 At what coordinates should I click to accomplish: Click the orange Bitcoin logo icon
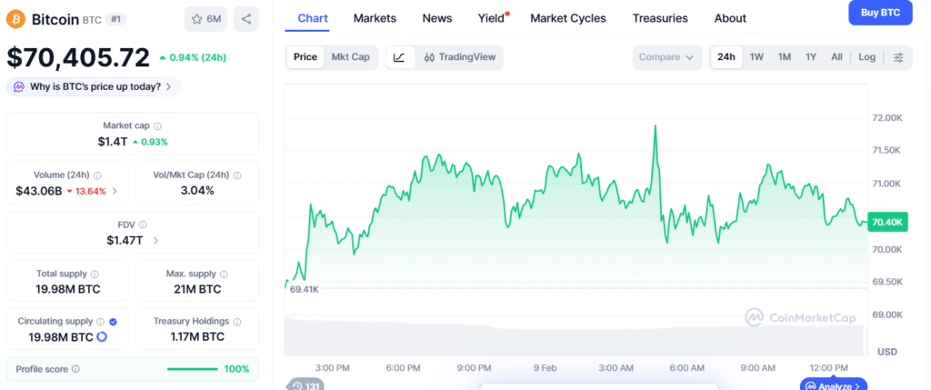click(16, 20)
